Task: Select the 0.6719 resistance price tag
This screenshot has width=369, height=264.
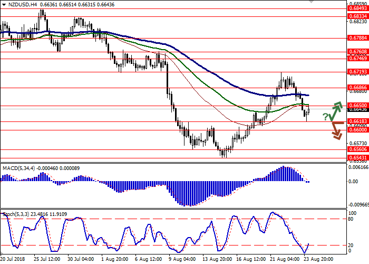Action: pyautogui.click(x=356, y=71)
